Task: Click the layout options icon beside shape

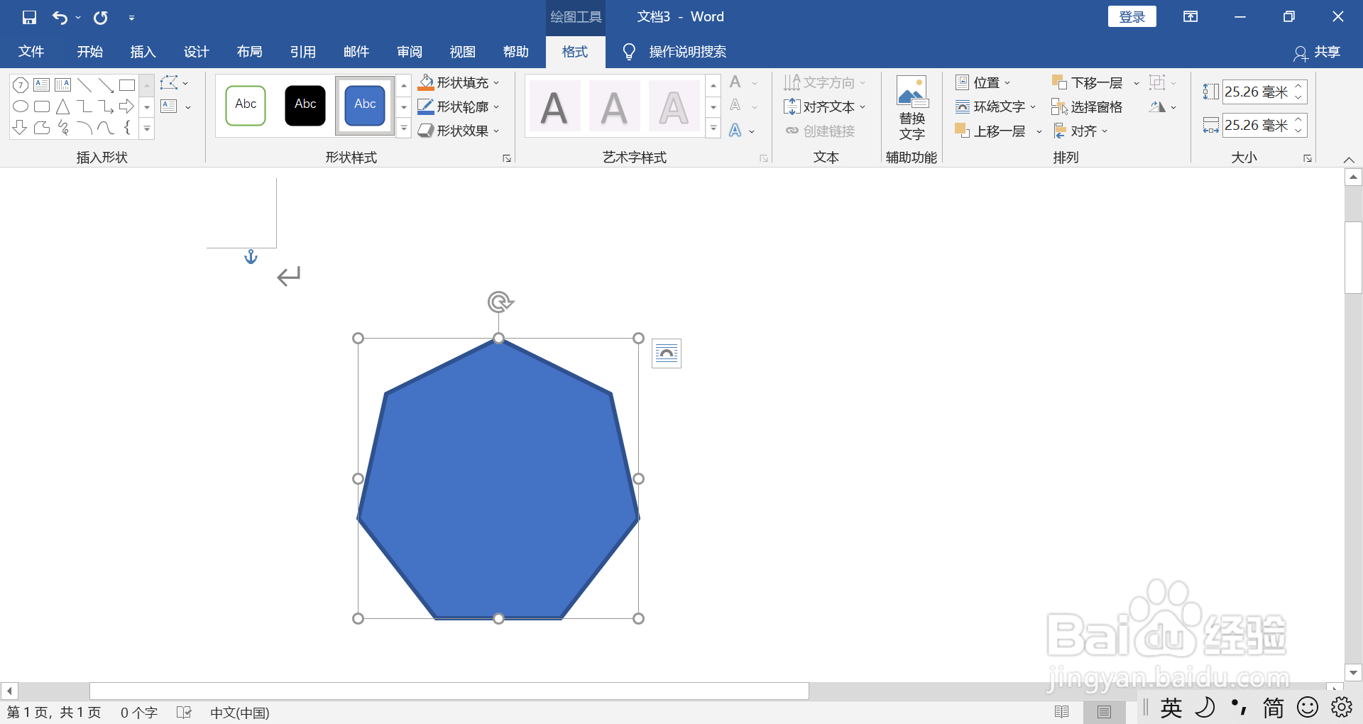Action: click(666, 353)
